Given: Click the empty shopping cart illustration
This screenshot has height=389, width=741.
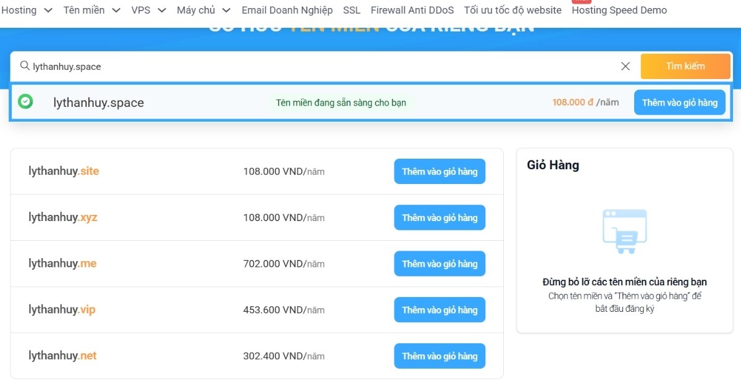Looking at the screenshot, I should pos(624,231).
